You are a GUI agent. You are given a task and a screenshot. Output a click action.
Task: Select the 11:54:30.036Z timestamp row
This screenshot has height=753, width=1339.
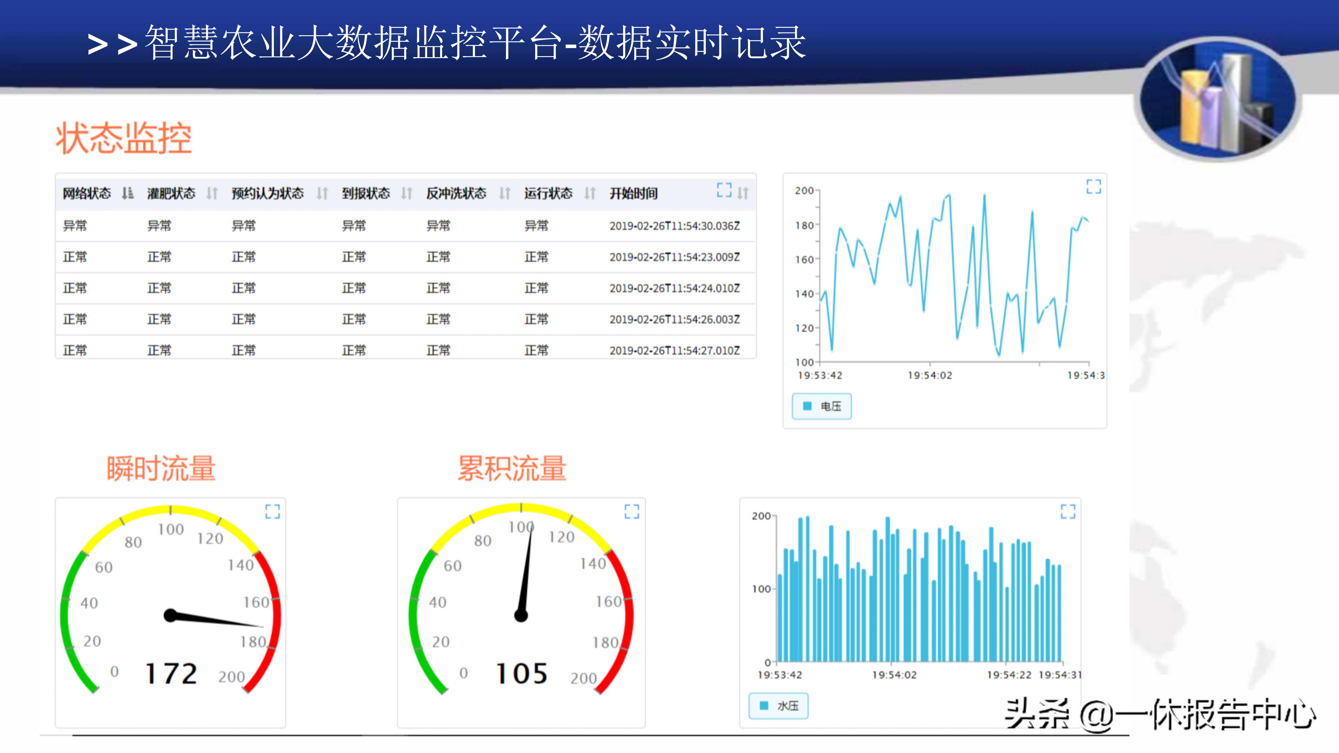point(674,226)
